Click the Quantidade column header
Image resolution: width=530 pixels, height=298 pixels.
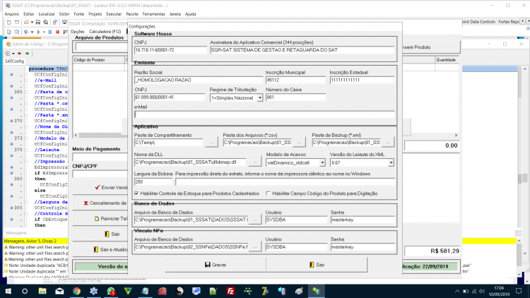click(x=446, y=60)
